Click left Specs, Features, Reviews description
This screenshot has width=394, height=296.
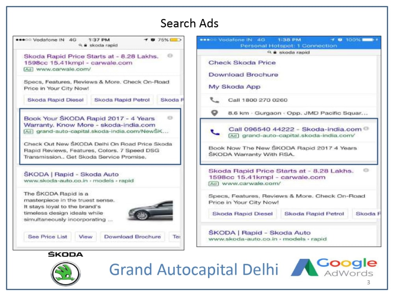(x=97, y=85)
